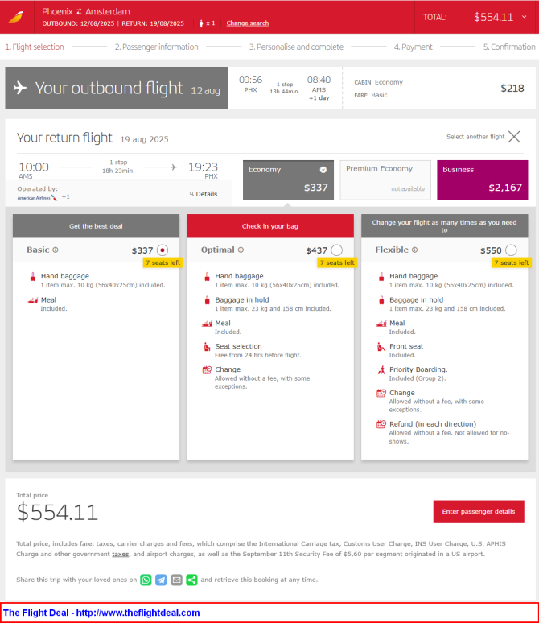Select the Optimal $437 fare radio button
The width and height of the screenshot is (539, 623).
[x=336, y=250]
